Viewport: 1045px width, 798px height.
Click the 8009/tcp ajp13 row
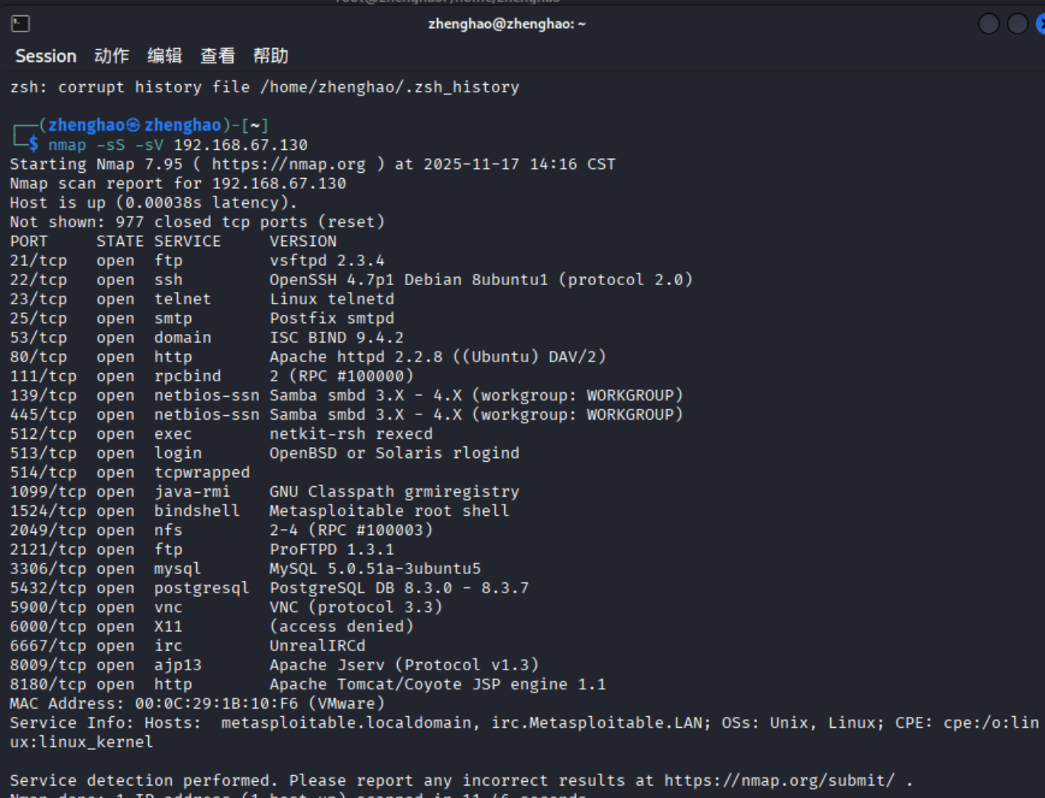[x=274, y=665]
